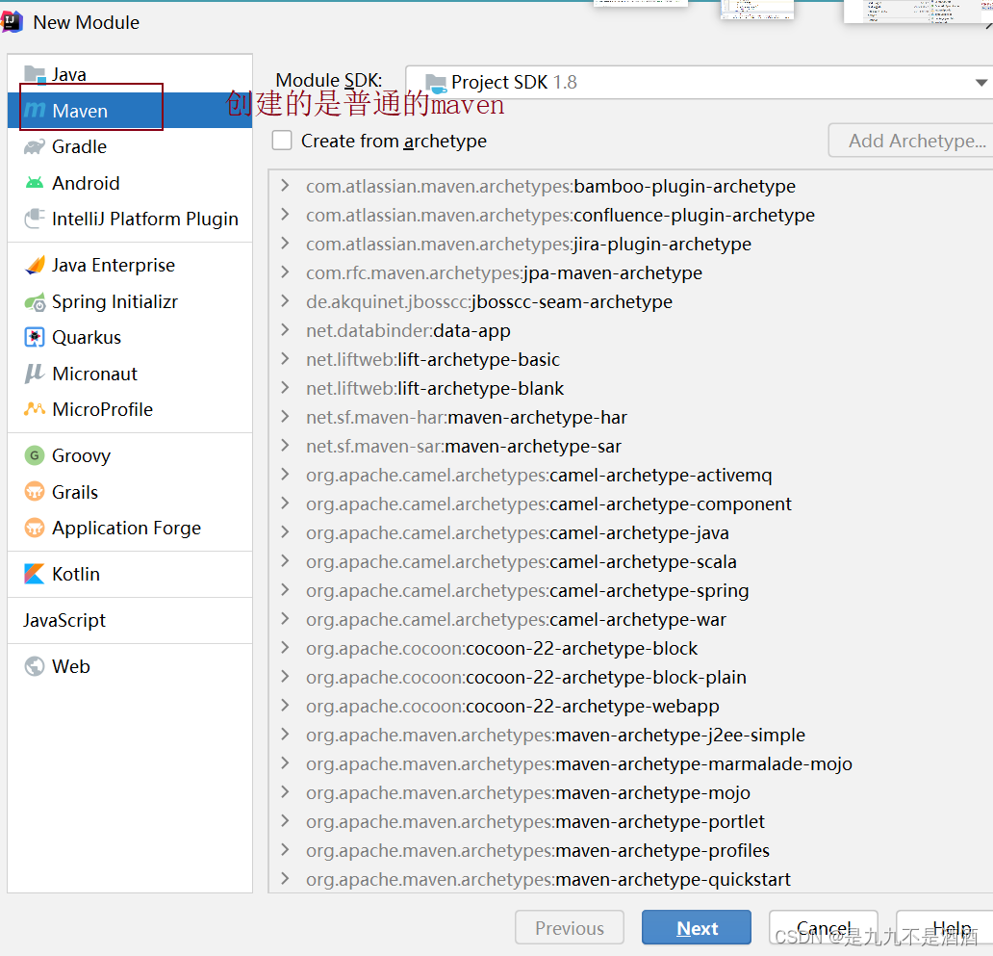
Task: Click the Java Enterprise icon
Action: 35,265
